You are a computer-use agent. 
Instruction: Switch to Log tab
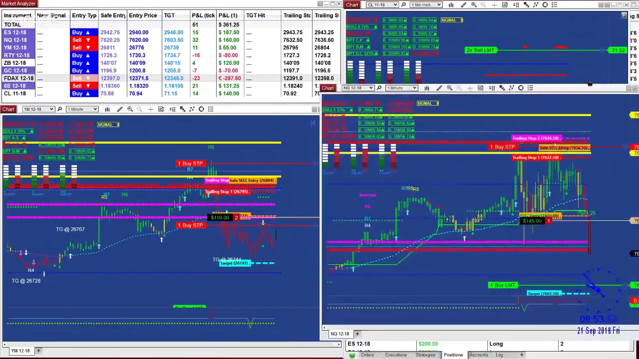pyautogui.click(x=499, y=355)
